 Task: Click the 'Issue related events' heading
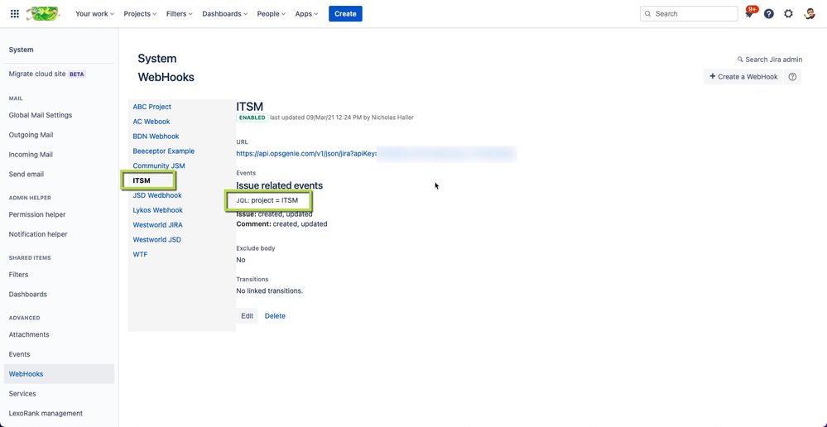(280, 185)
